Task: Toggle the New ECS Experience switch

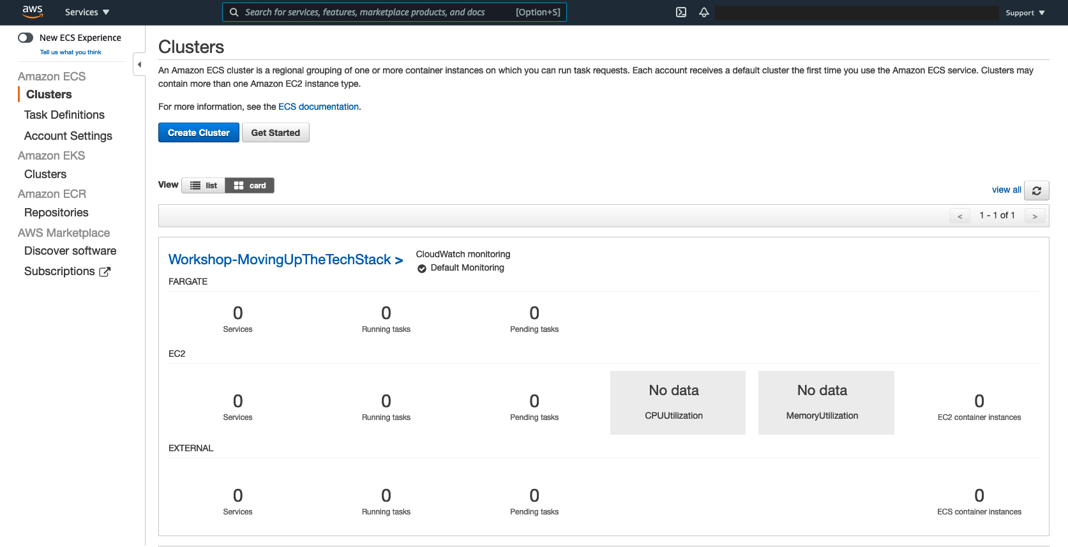Action: point(26,38)
